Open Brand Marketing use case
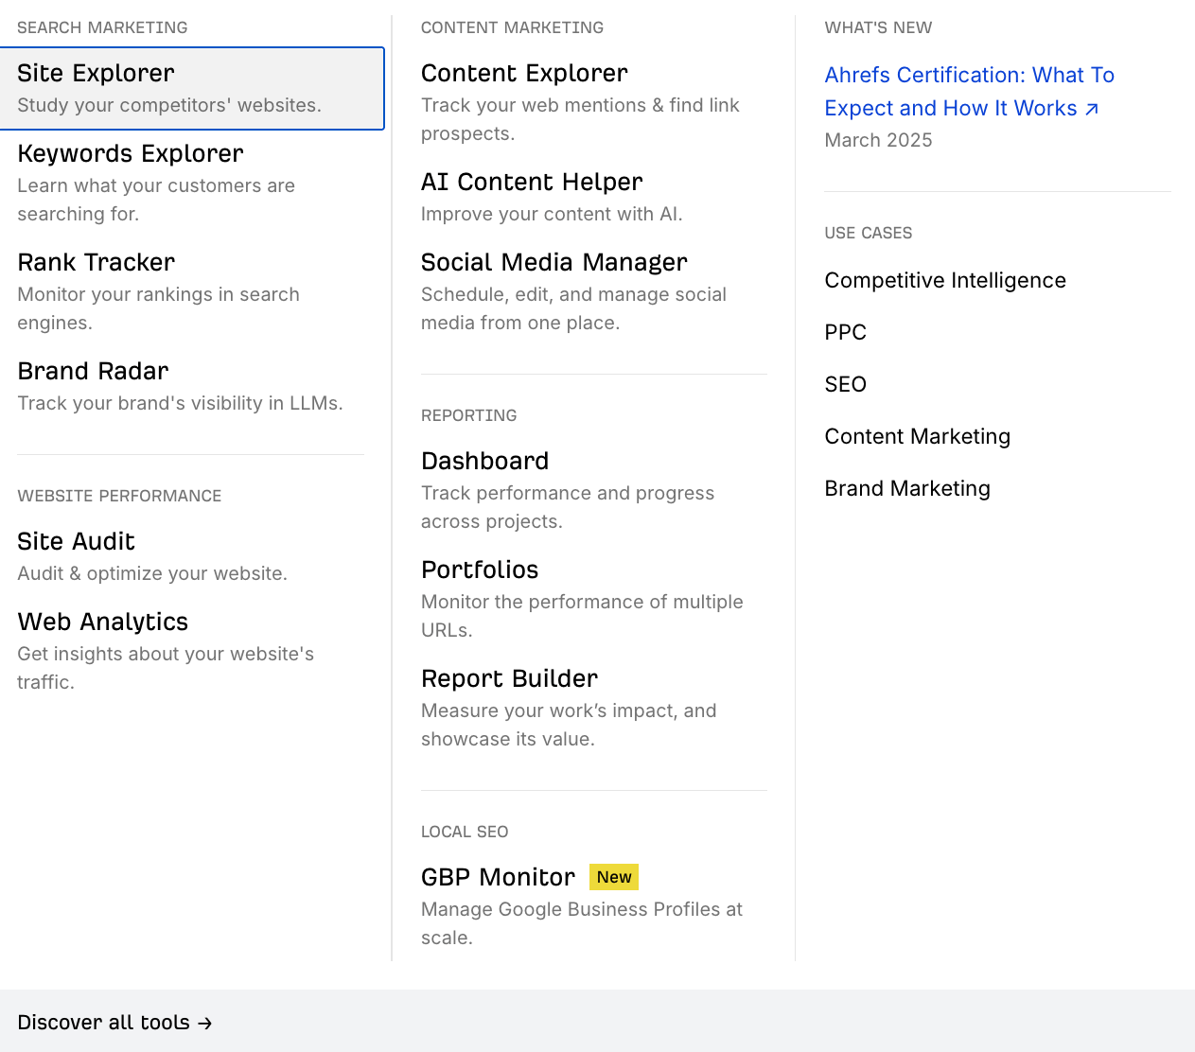Viewport: 1195px width, 1052px height. coord(907,488)
